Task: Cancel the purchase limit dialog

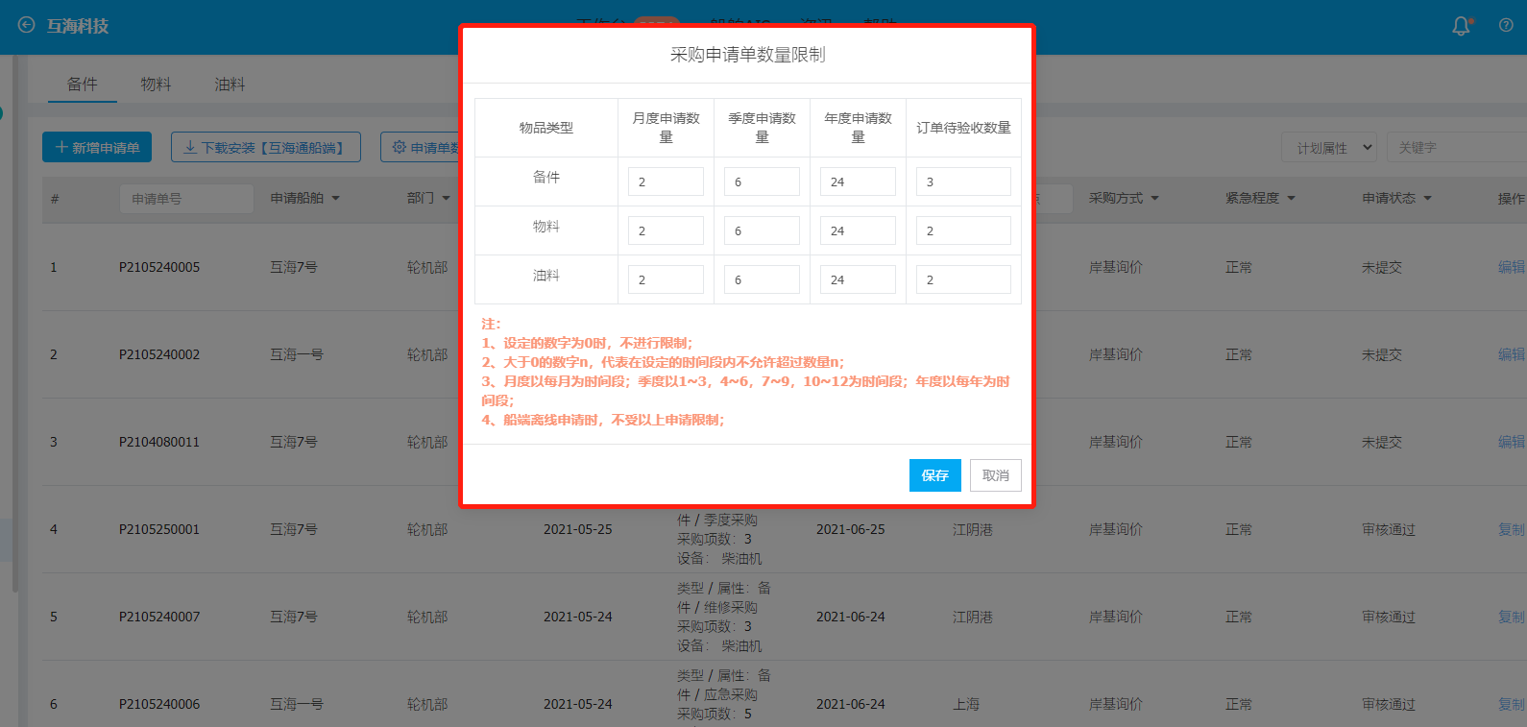Action: coord(996,475)
